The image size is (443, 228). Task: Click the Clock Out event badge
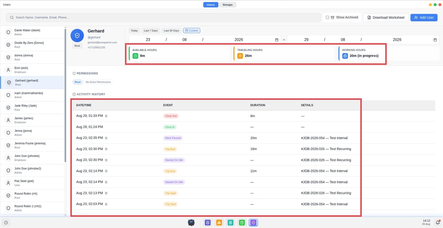[171, 116]
